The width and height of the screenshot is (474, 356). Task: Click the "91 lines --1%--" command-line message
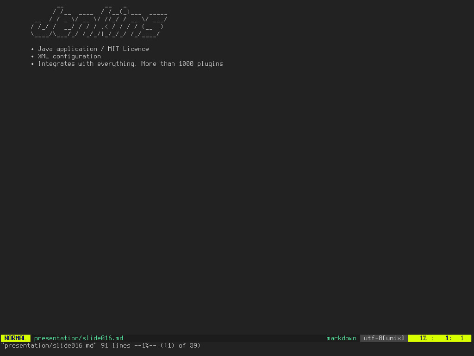click(129, 346)
